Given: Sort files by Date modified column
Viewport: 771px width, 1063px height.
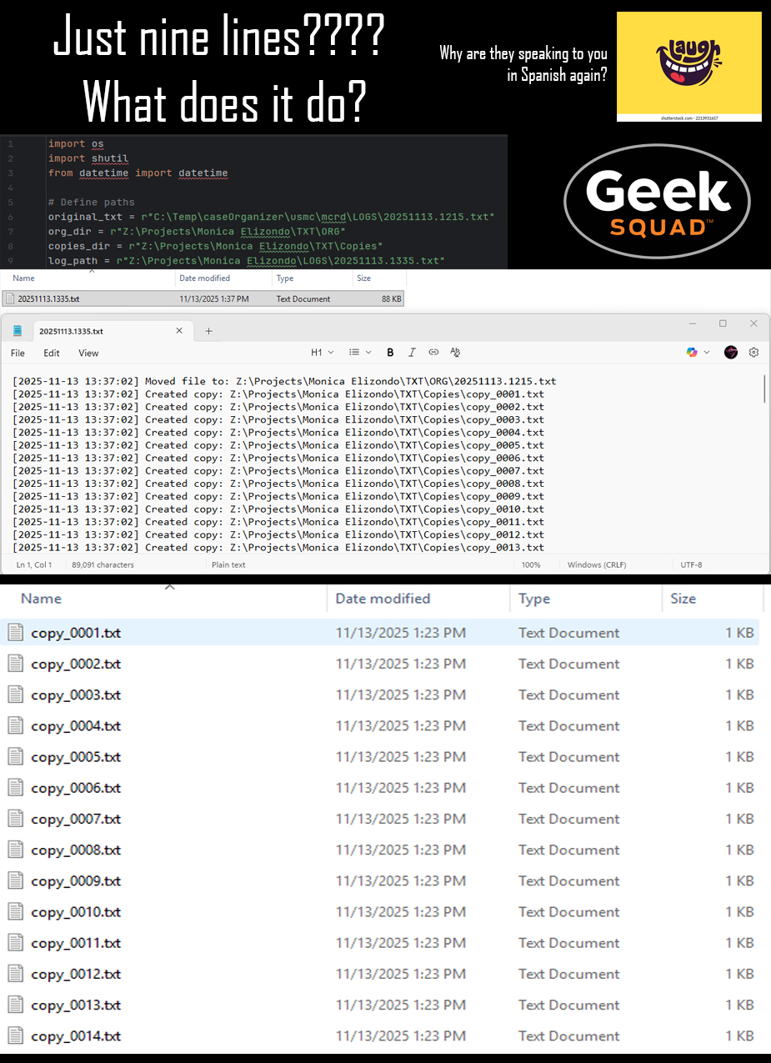Looking at the screenshot, I should click(x=383, y=599).
